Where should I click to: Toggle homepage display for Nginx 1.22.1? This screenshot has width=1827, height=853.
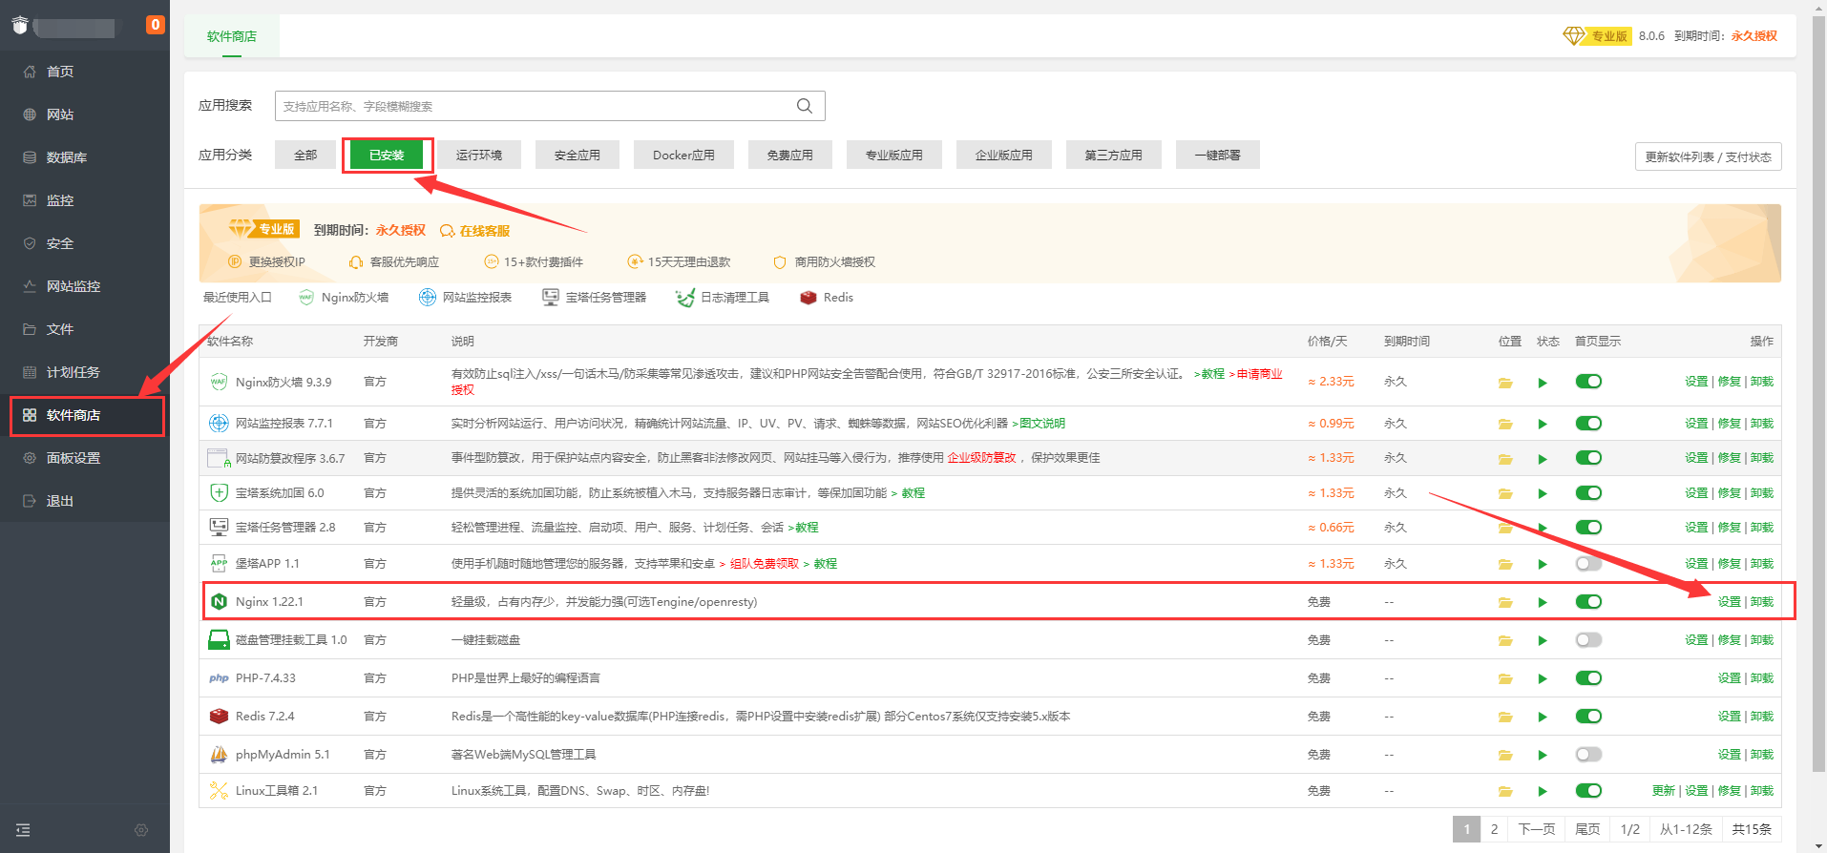(x=1588, y=602)
